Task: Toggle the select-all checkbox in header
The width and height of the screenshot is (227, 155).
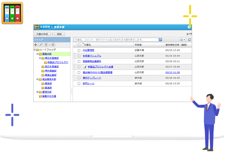Action: (79, 45)
